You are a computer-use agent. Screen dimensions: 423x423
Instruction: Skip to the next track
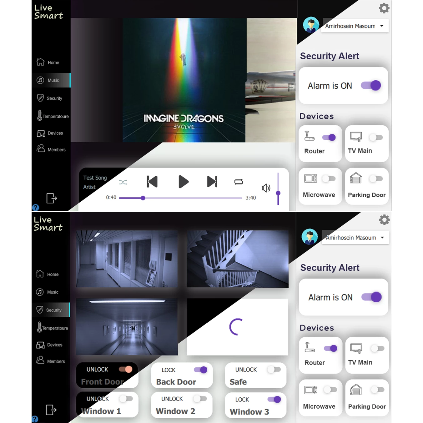click(x=212, y=182)
